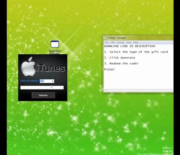Open the File menu in Notepad
This screenshot has width=180, height=155.
point(107,42)
